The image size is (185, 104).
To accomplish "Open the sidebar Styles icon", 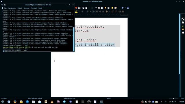I will 183,26.
